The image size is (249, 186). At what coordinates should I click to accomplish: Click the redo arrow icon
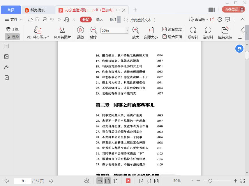point(59,20)
